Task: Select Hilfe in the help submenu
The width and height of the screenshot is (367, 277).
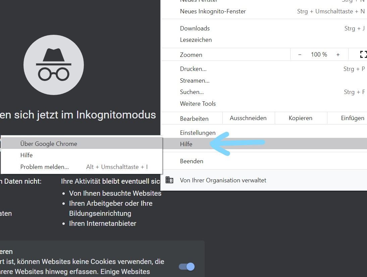Action: [x=82, y=155]
